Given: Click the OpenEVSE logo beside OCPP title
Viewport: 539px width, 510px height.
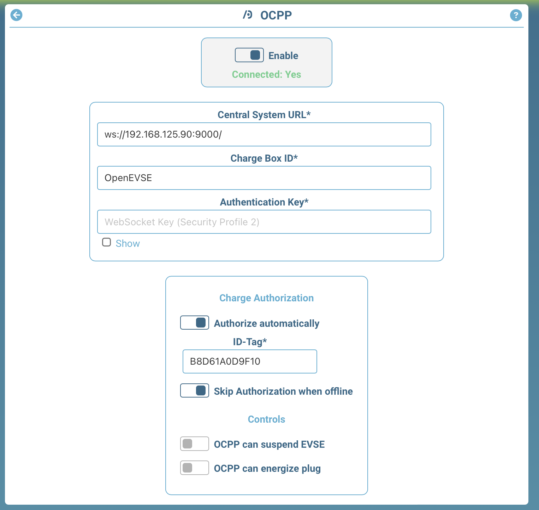Looking at the screenshot, I should pyautogui.click(x=247, y=15).
